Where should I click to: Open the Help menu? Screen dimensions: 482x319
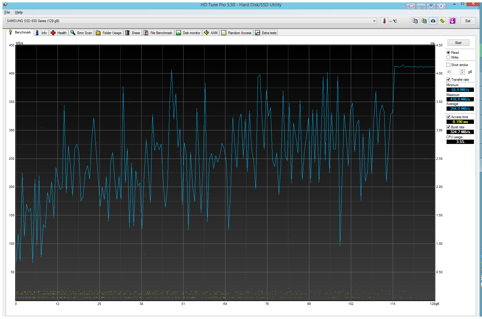pos(19,12)
